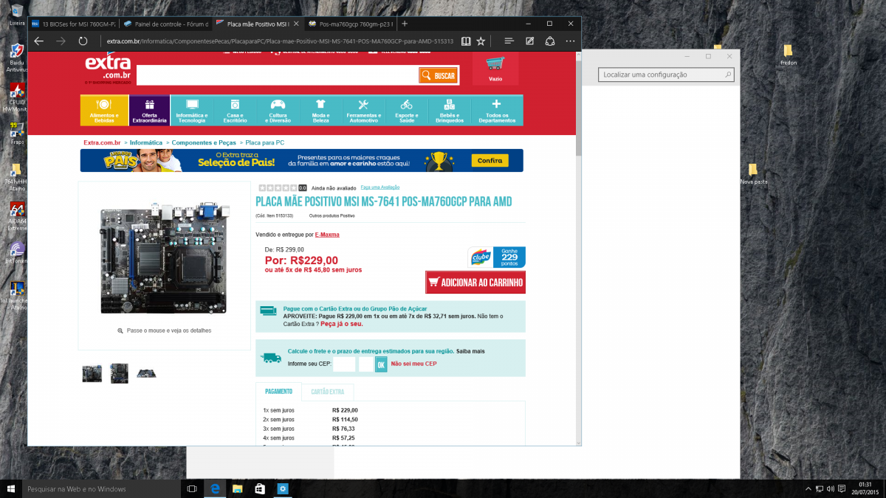This screenshot has height=498, width=886.
Task: Open the E-Maxma seller link
Action: click(327, 235)
